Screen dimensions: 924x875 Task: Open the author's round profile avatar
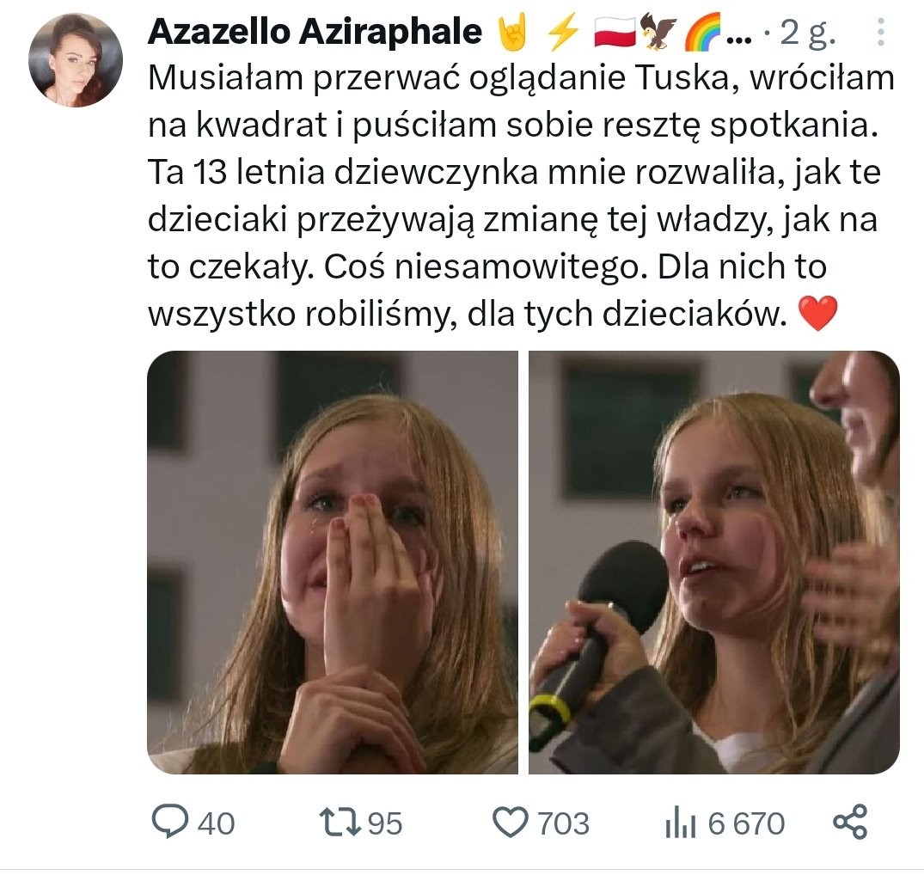click(76, 60)
